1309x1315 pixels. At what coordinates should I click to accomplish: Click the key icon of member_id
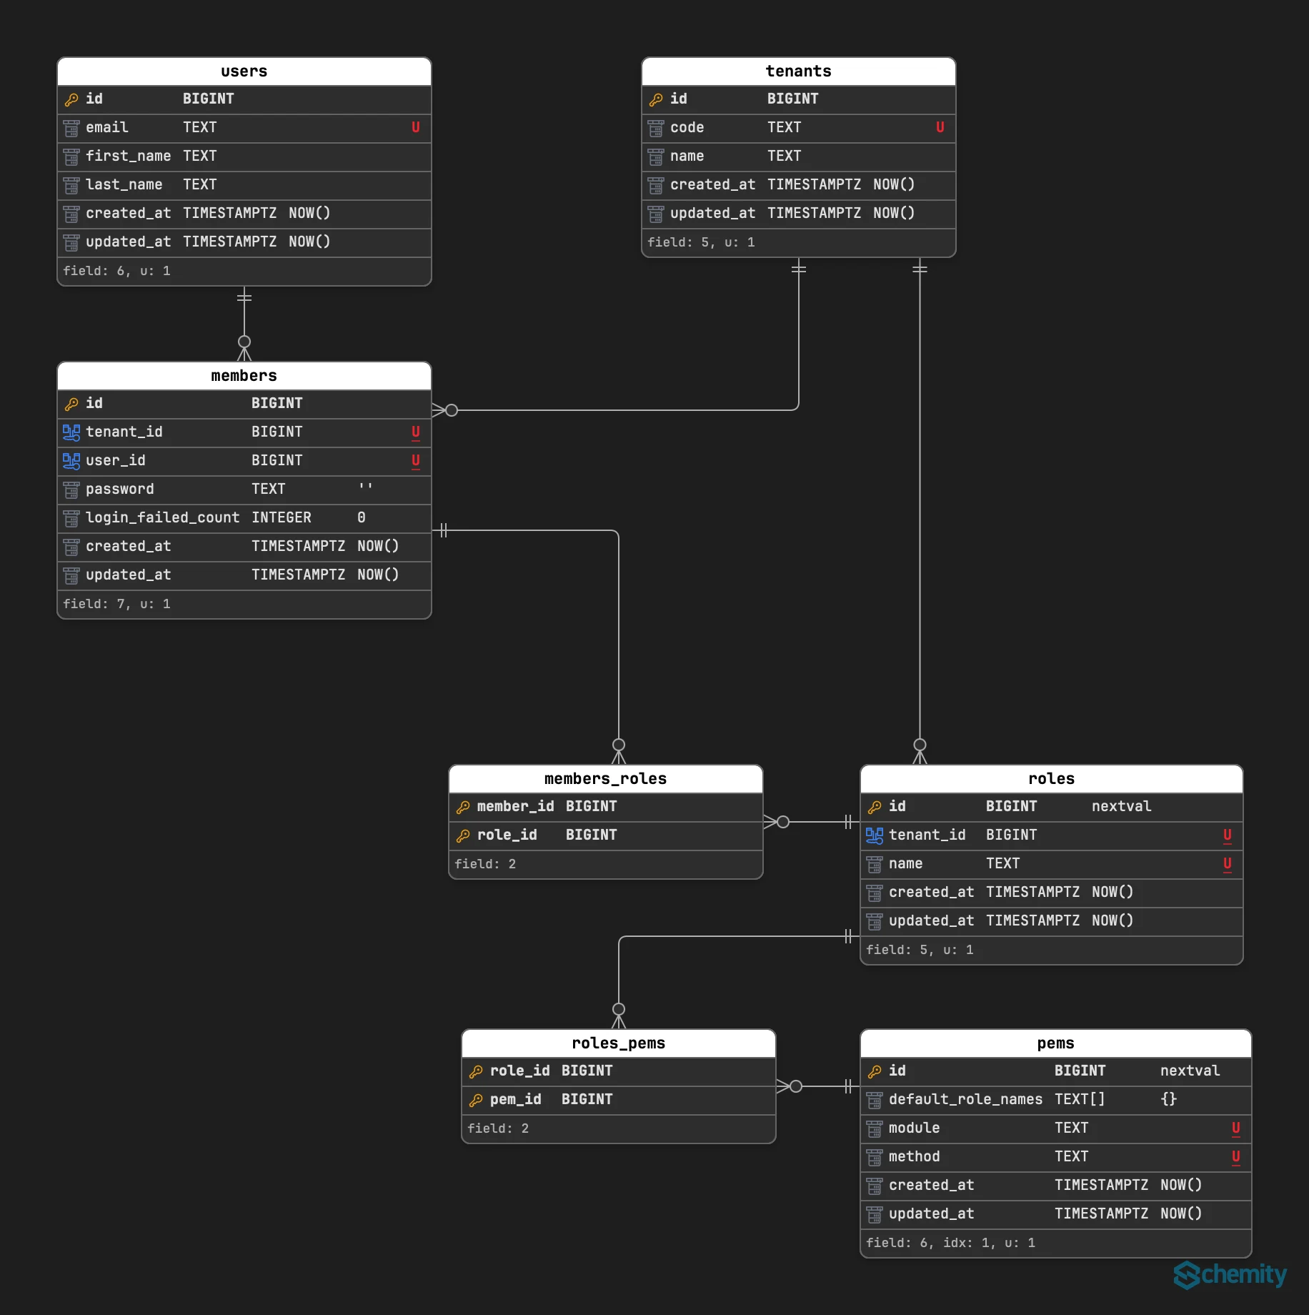(463, 807)
